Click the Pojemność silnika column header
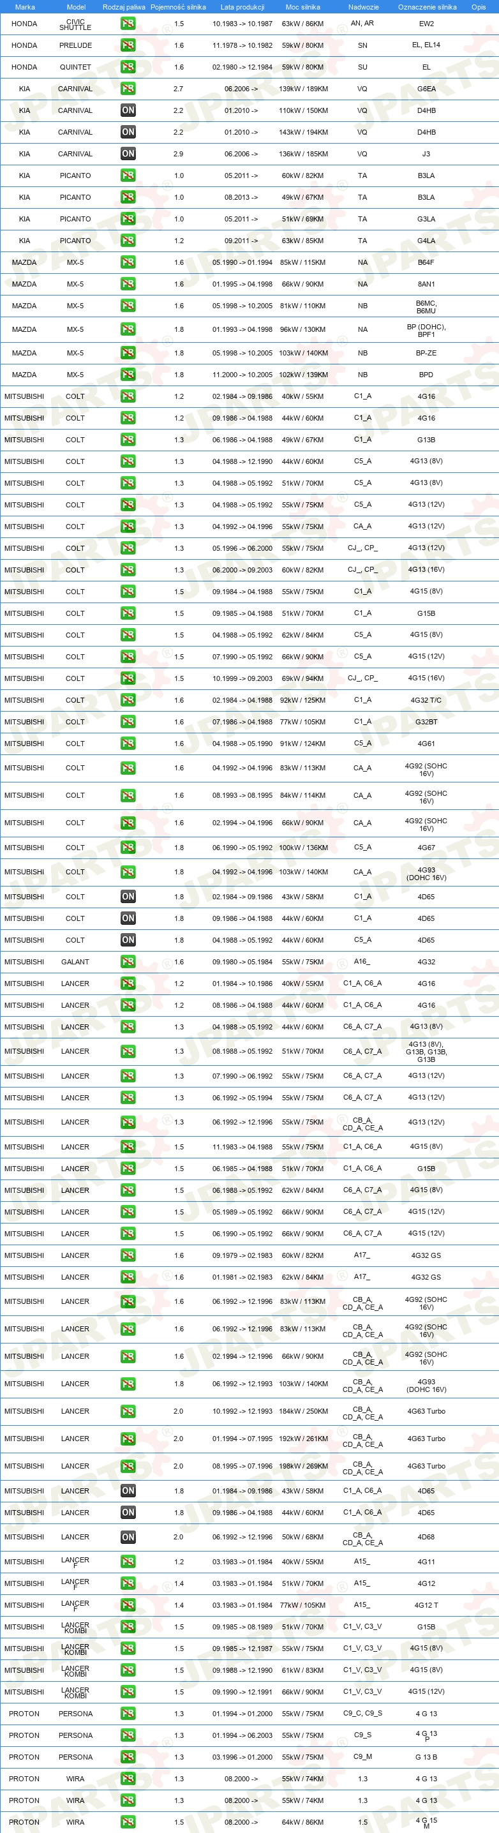Image resolution: width=499 pixels, height=1833 pixels. click(178, 7)
